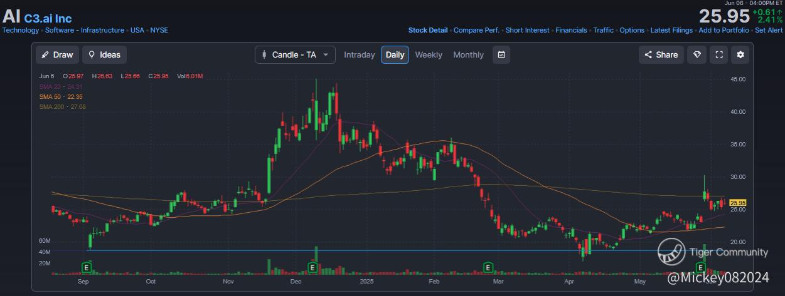Viewport: 785px width, 296px height.
Task: Click the SMA 200 indicator label
Action: pyautogui.click(x=62, y=107)
